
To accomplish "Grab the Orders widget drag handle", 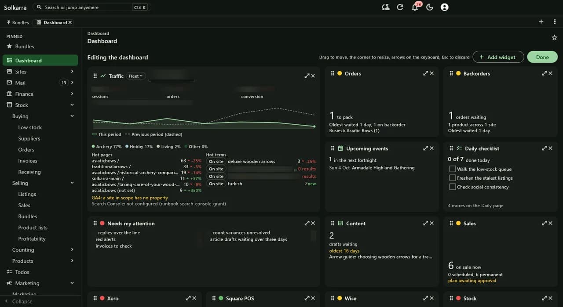I will pyautogui.click(x=333, y=73).
